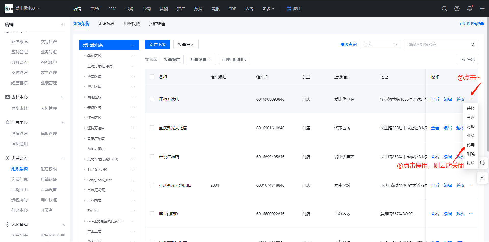The height and width of the screenshot is (242, 489).
Task: Open the more menu for 上海汀家(已停用) tree row
Action: click(x=133, y=66)
